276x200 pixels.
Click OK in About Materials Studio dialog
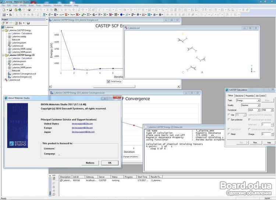coord(110,163)
